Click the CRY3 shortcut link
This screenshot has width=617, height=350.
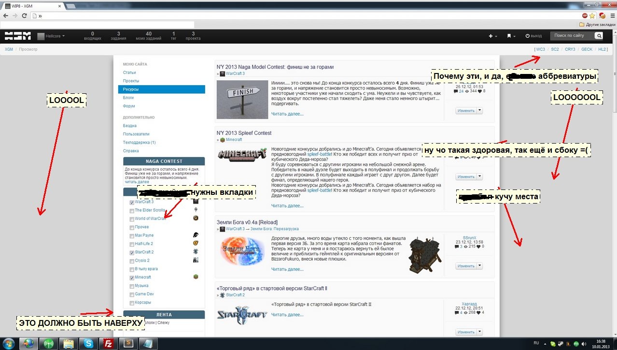[x=570, y=49]
